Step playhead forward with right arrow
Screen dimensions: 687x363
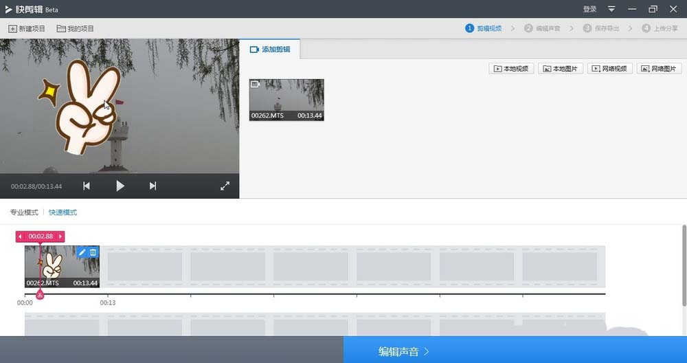[x=60, y=236]
